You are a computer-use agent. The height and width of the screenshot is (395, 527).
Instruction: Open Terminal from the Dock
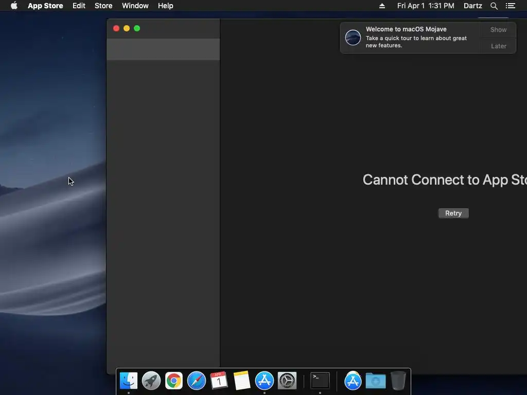(x=320, y=381)
